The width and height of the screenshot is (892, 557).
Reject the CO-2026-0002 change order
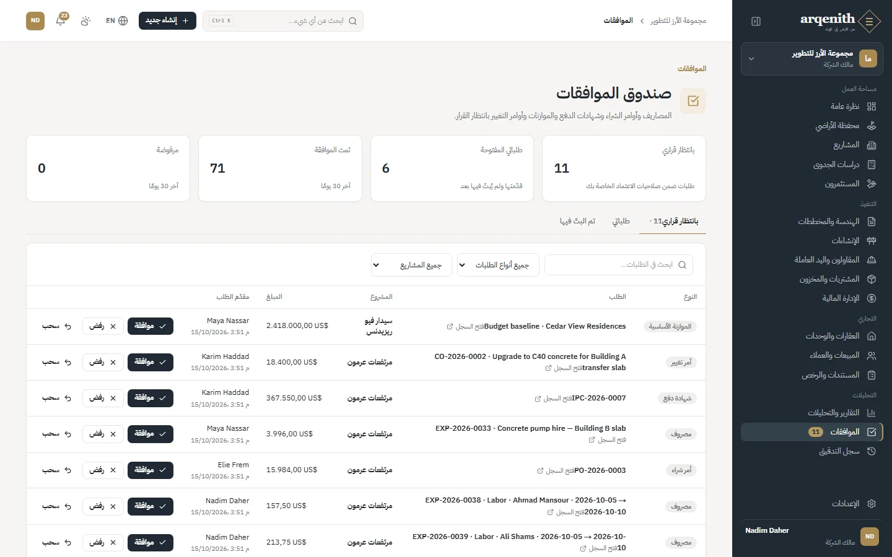tap(103, 362)
